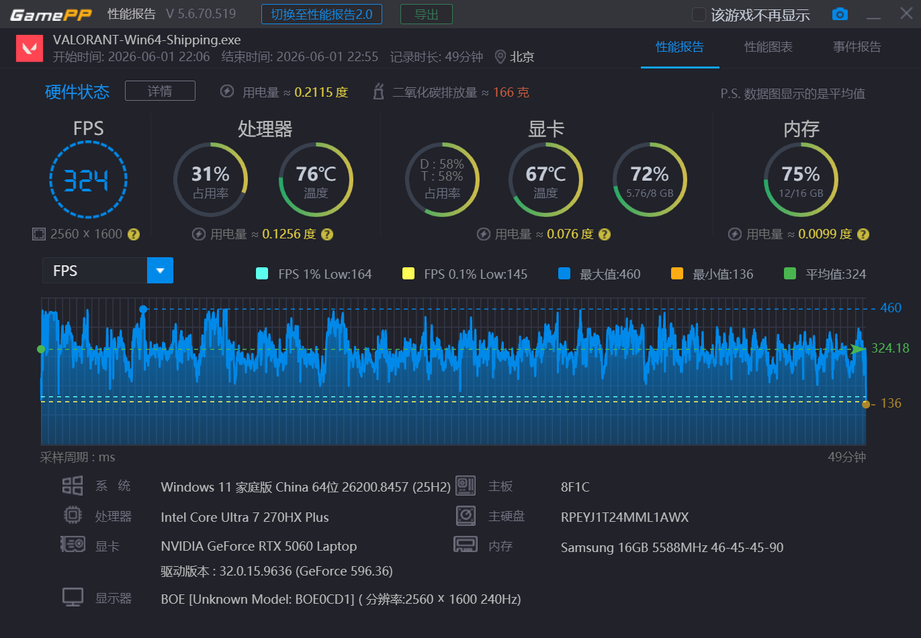Click the driver version 32.0.15.9636 text

click(x=277, y=571)
